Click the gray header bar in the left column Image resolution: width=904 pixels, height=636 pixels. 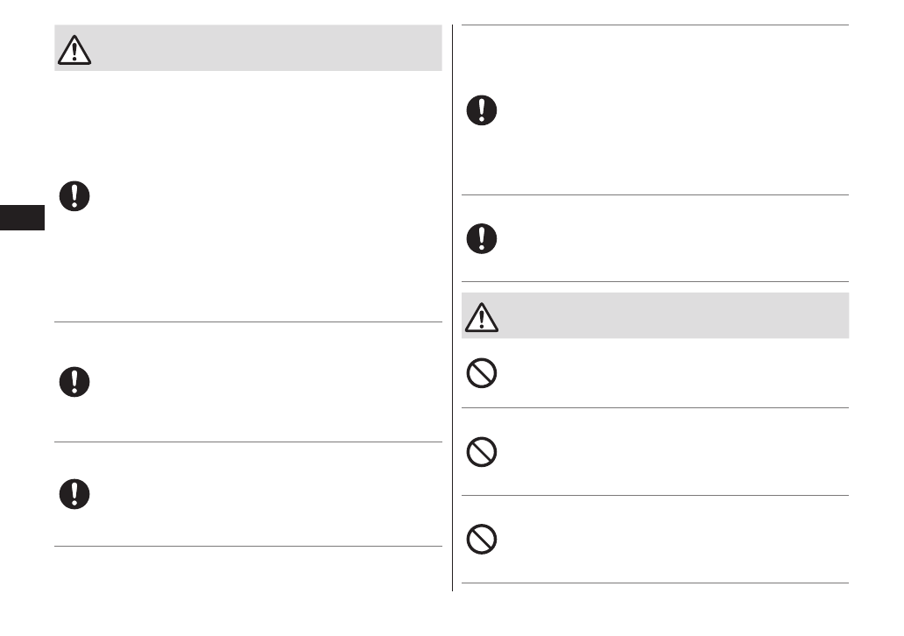click(263, 48)
